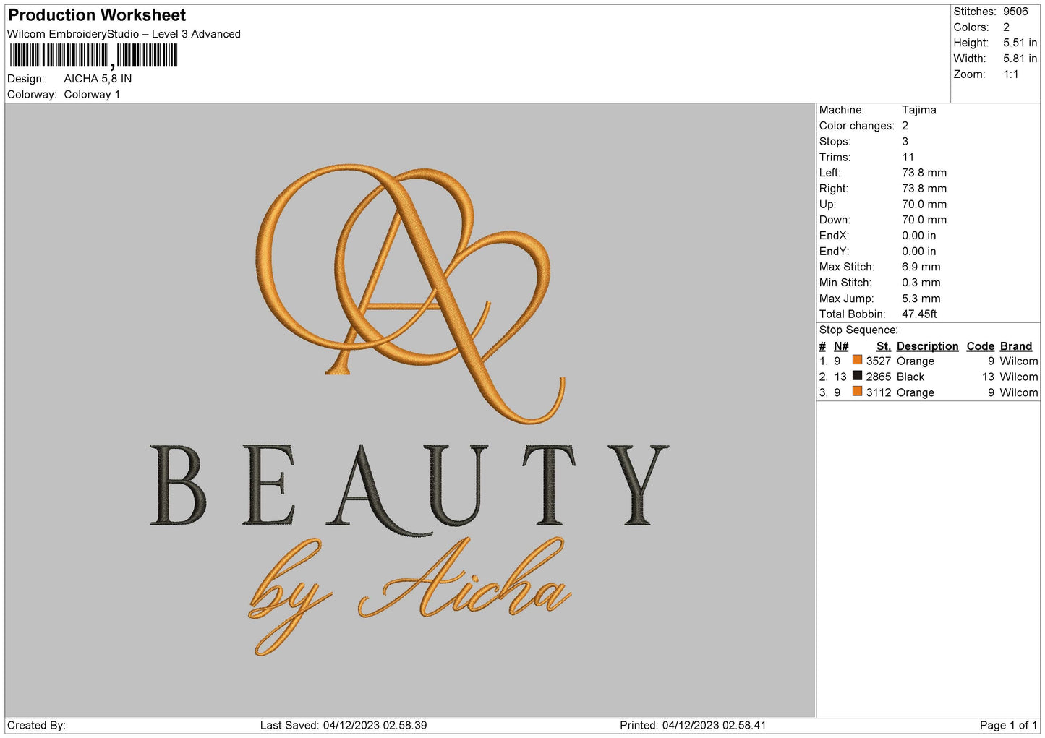Click the embroidered 'BEAUTY' lettering
This screenshot has height=738, width=1045.
(410, 490)
